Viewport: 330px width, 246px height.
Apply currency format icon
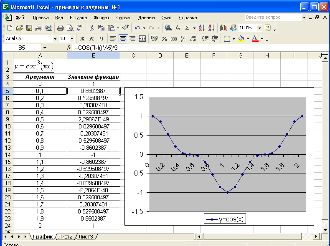[154, 39]
